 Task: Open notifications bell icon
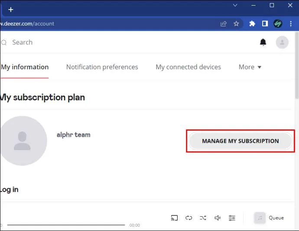click(x=263, y=42)
